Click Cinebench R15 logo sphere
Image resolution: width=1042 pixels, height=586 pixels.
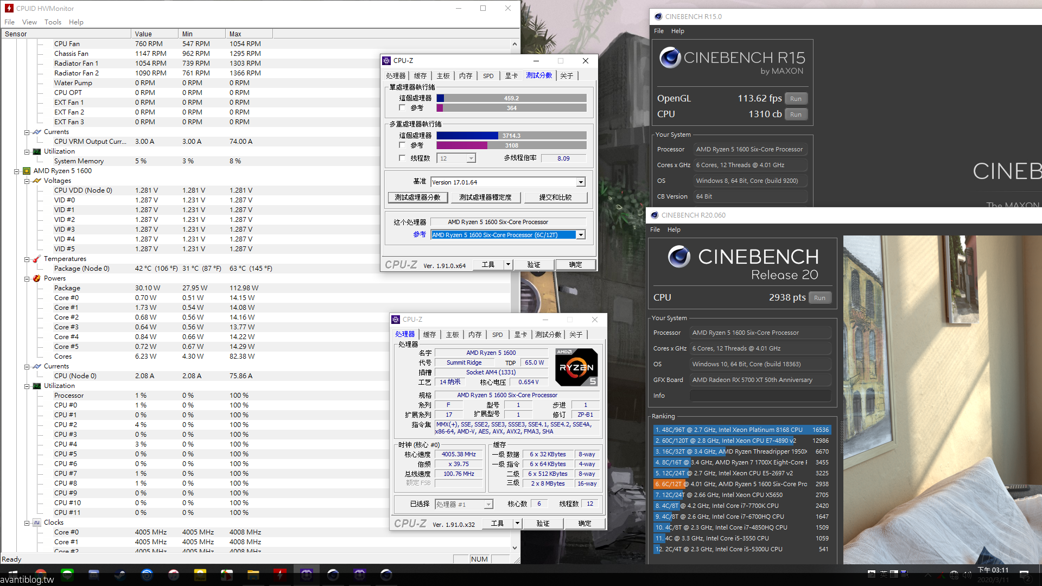[x=670, y=57]
